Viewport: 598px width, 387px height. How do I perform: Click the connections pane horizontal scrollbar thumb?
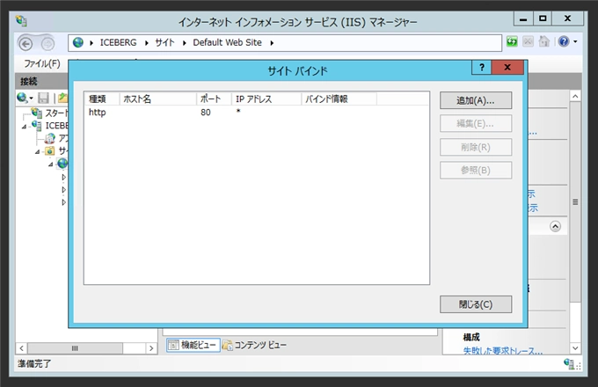75,348
